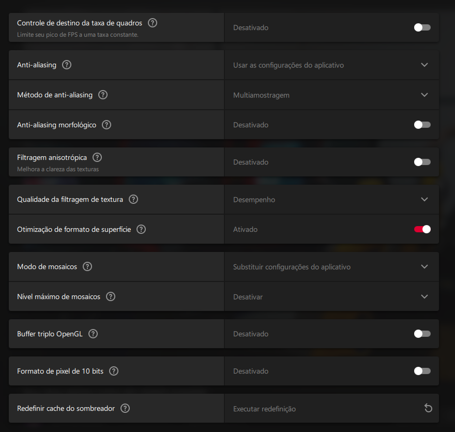Image resolution: width=455 pixels, height=432 pixels.
Task: Enable Controle de destino da taxa de quadros toggle
Action: 422,27
